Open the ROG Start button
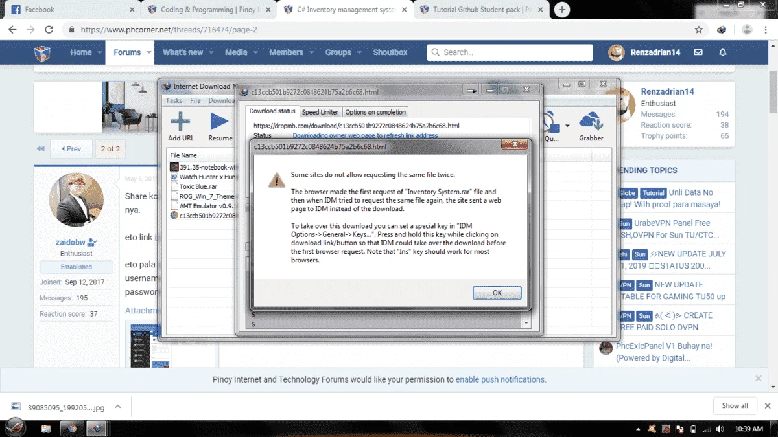 tap(16, 428)
